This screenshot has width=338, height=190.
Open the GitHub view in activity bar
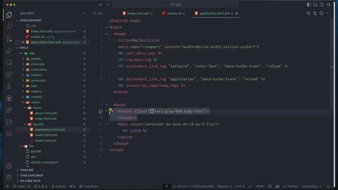pyautogui.click(x=9, y=98)
